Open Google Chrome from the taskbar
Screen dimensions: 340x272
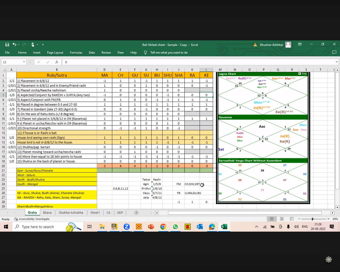[163, 227]
